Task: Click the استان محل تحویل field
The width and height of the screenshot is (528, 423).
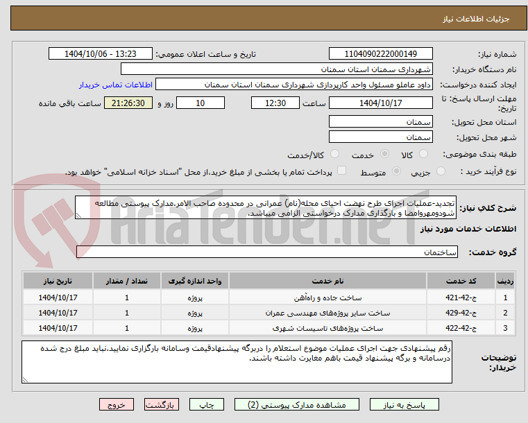Action: click(380, 122)
